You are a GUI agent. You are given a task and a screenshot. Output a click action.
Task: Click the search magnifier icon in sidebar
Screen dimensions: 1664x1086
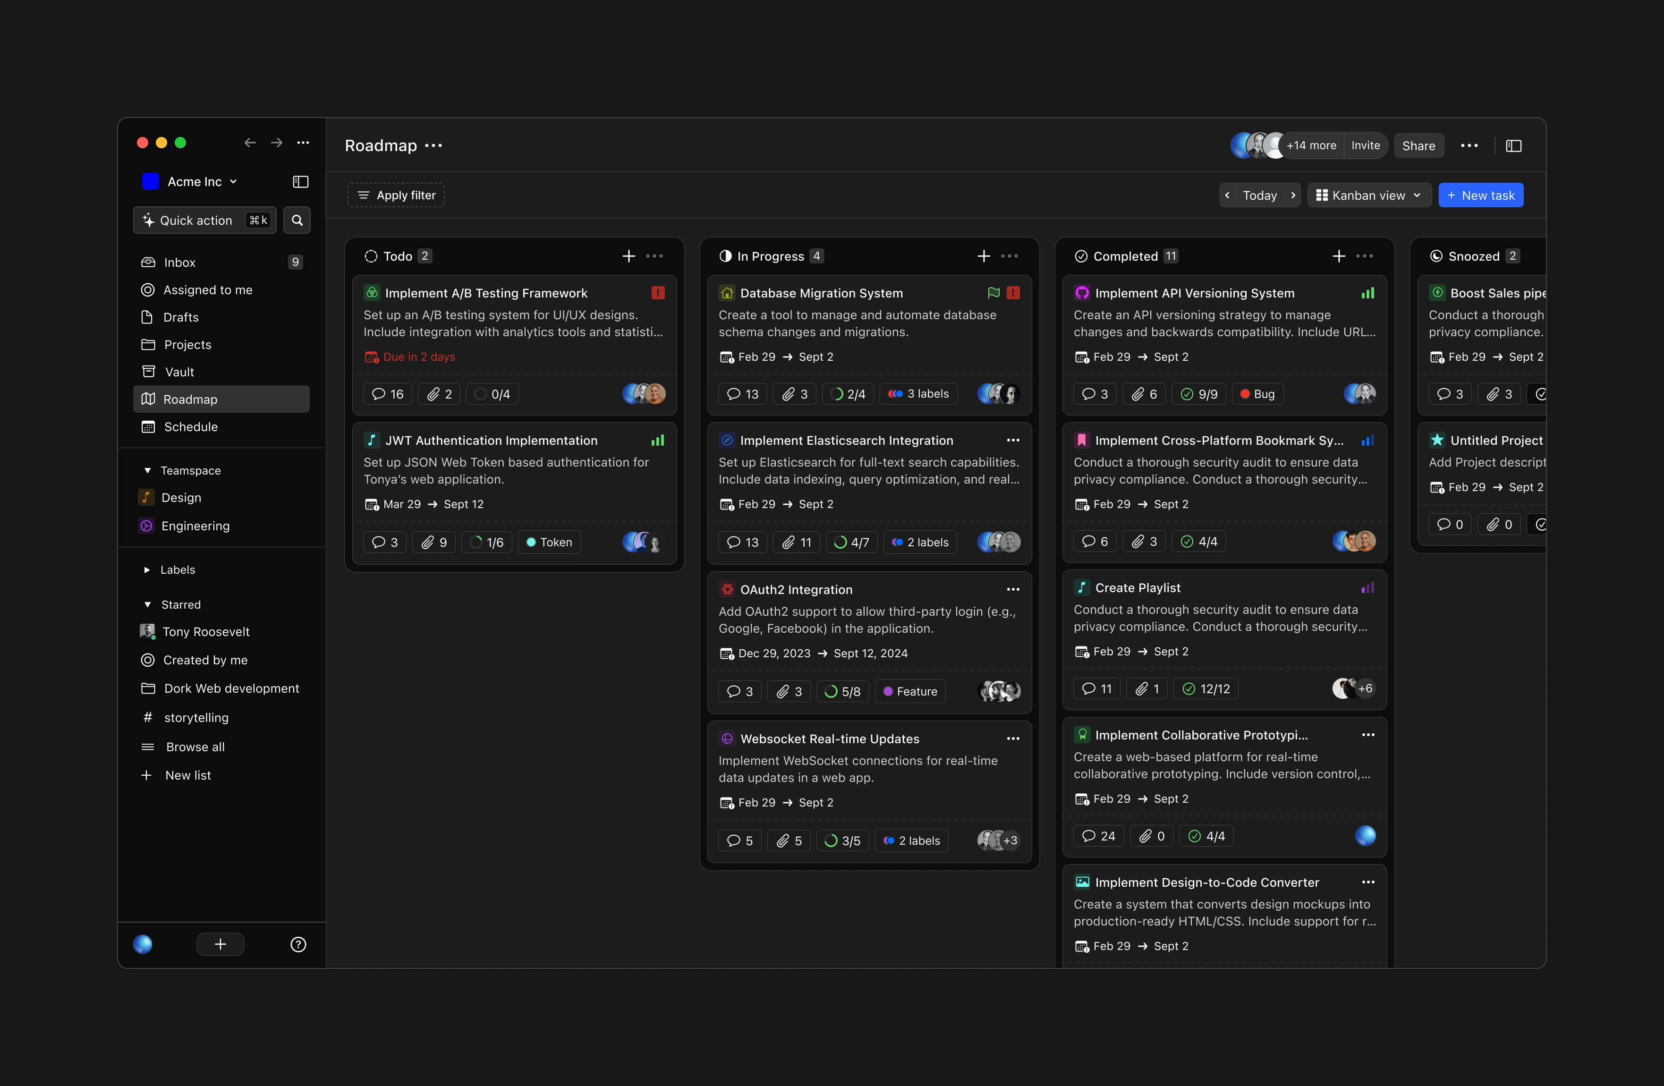pos(297,221)
